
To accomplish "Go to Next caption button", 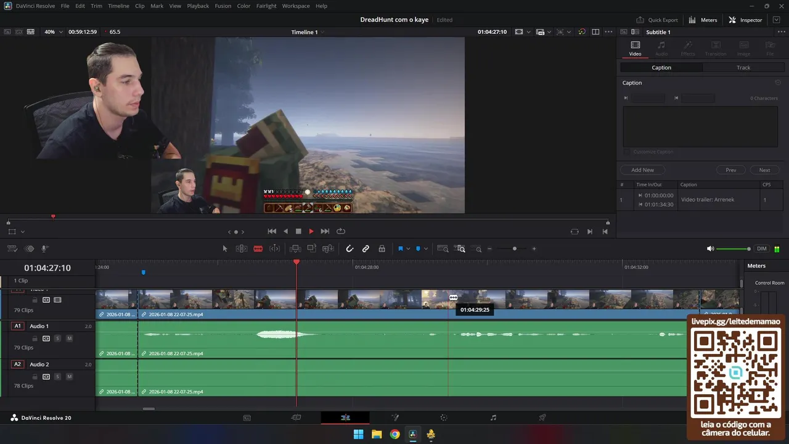I will 764,170.
